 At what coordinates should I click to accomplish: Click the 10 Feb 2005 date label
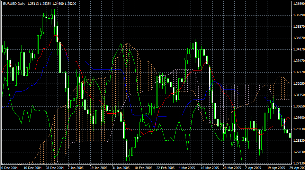click(x=143, y=168)
